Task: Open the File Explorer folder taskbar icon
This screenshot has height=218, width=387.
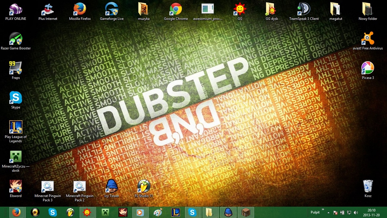Action: pyautogui.click(x=209, y=213)
